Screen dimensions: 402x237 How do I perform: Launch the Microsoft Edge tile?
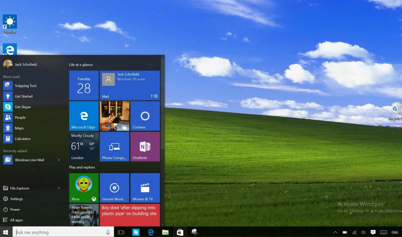click(84, 116)
